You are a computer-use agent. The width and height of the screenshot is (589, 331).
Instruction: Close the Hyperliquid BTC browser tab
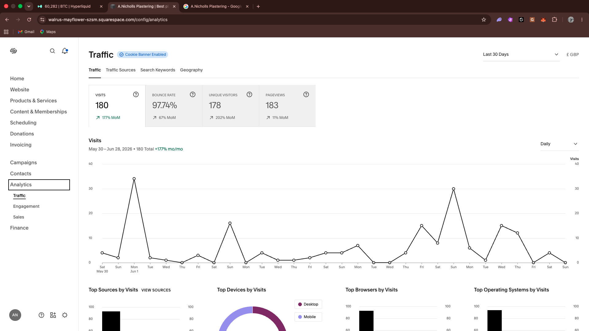101,6
